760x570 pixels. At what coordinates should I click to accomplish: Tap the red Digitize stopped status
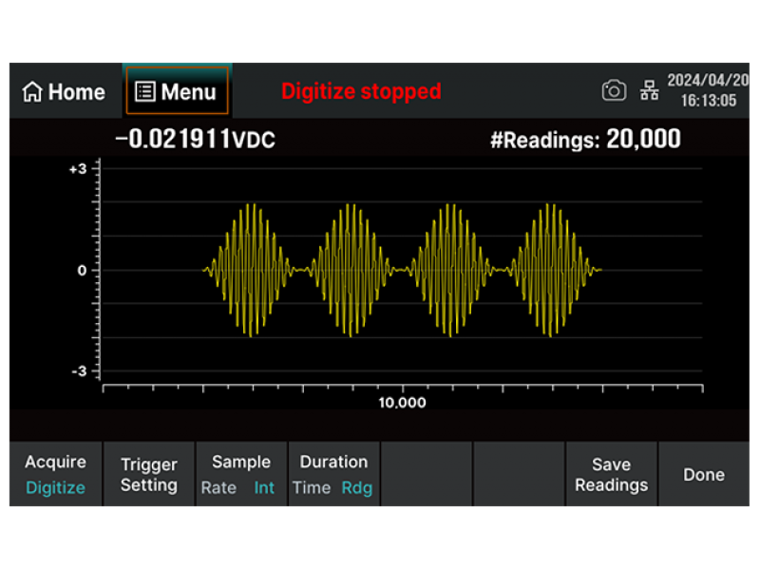point(361,91)
